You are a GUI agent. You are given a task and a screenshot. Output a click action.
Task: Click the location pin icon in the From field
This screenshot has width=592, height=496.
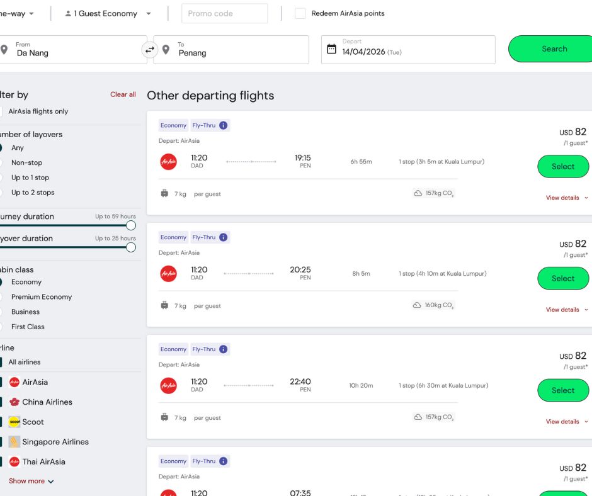(4, 50)
